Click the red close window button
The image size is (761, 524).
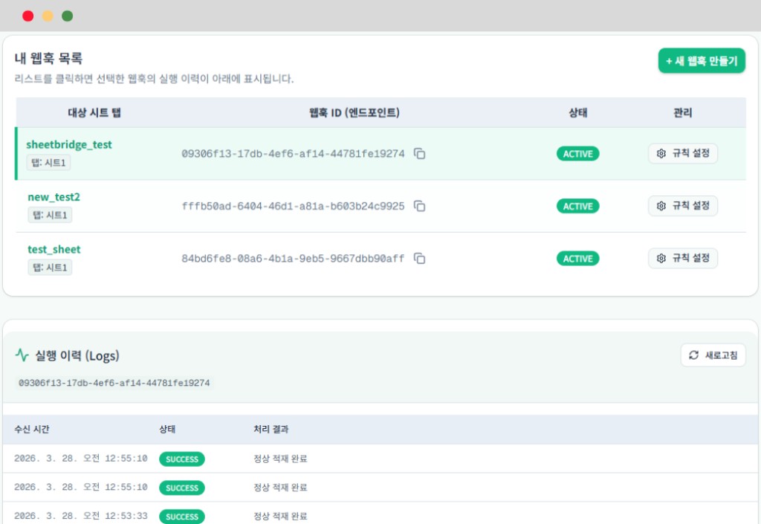(x=28, y=16)
